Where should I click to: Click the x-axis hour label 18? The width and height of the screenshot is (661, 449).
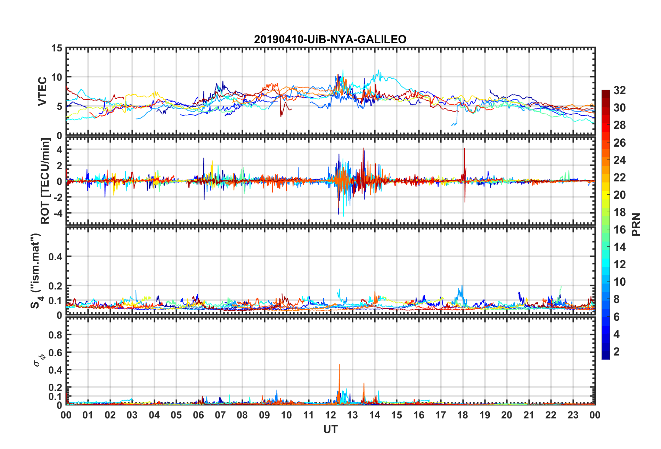click(463, 415)
